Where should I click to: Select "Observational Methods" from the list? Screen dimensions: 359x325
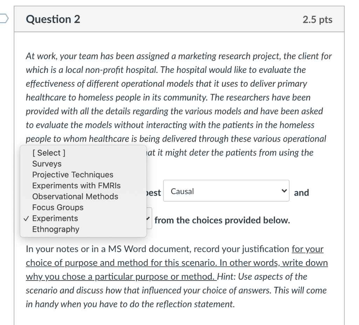click(x=75, y=196)
